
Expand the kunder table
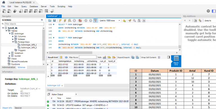coord(10,56)
